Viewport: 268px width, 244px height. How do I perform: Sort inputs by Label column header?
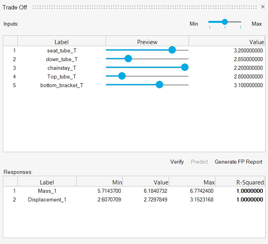coord(62,42)
